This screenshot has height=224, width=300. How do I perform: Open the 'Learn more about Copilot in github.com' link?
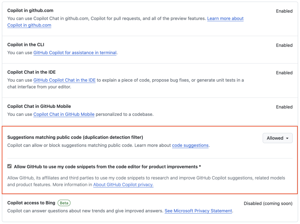tap(225, 18)
